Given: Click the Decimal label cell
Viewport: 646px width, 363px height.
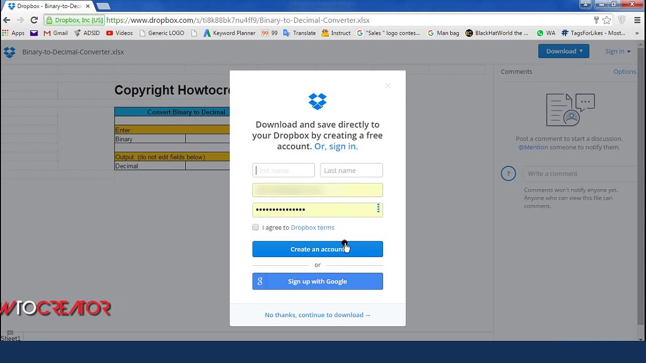Looking at the screenshot, I should tap(150, 166).
